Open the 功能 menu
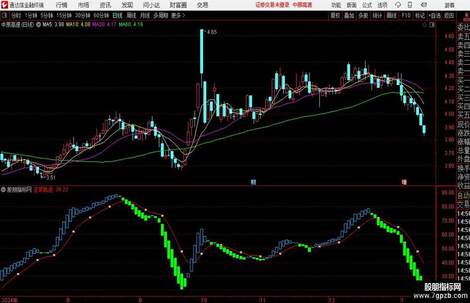The image size is (470, 303). [336, 5]
